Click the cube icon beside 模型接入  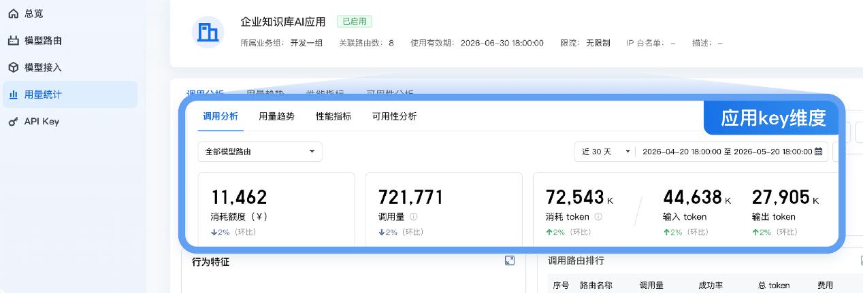(14, 67)
